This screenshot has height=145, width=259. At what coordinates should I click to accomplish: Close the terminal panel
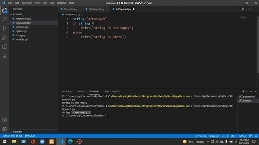click(256, 91)
